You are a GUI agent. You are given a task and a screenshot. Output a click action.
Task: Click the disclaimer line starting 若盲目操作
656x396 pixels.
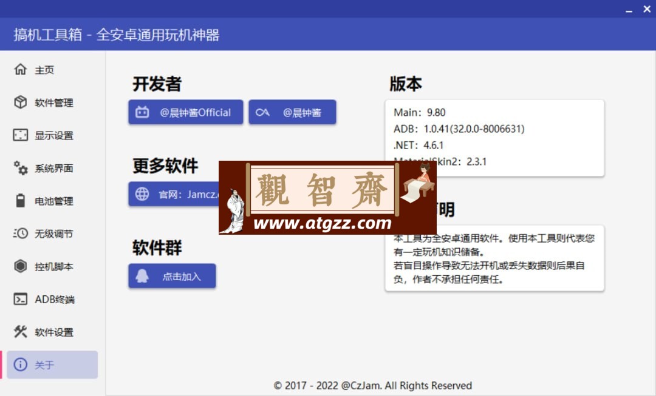(x=488, y=265)
